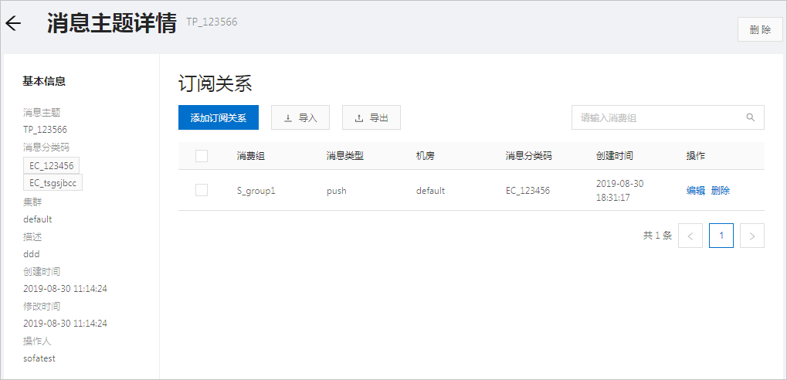
Task: Click the TP_123566 value under 消息主题
Action: tap(45, 130)
